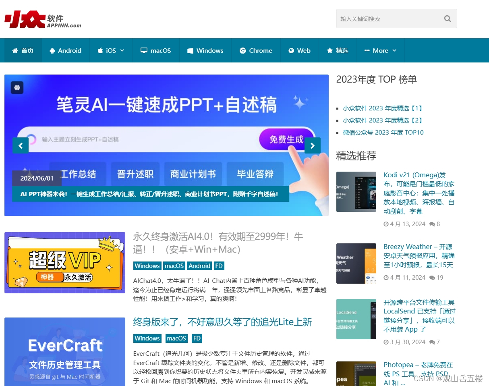Screen dimensions: 489x386
Task: Click the Chrome browser icon in the menu
Action: tap(242, 50)
